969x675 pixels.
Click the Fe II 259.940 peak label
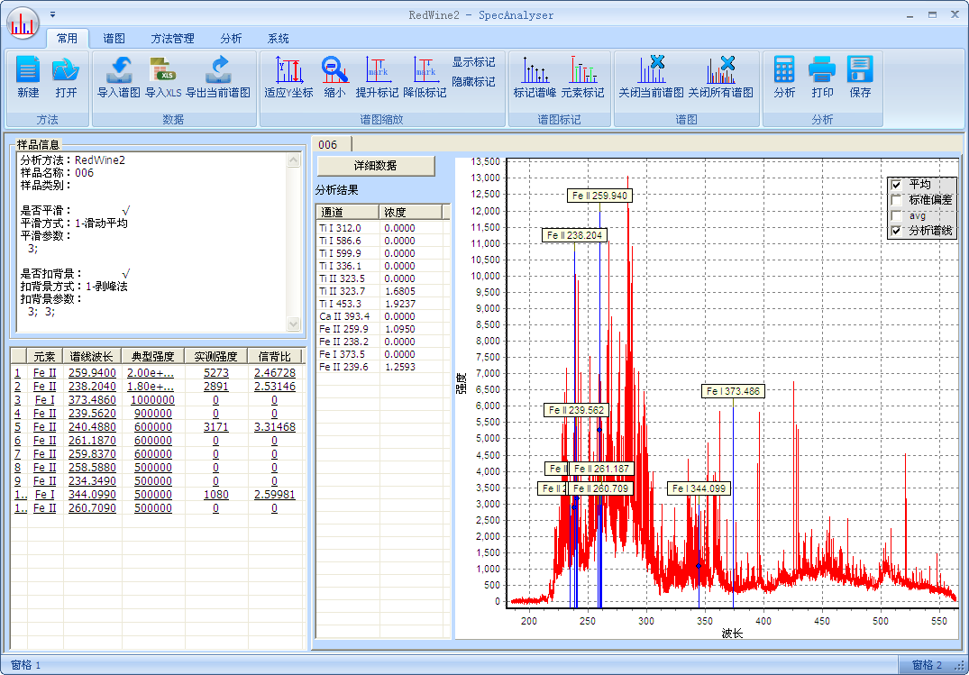coord(599,196)
